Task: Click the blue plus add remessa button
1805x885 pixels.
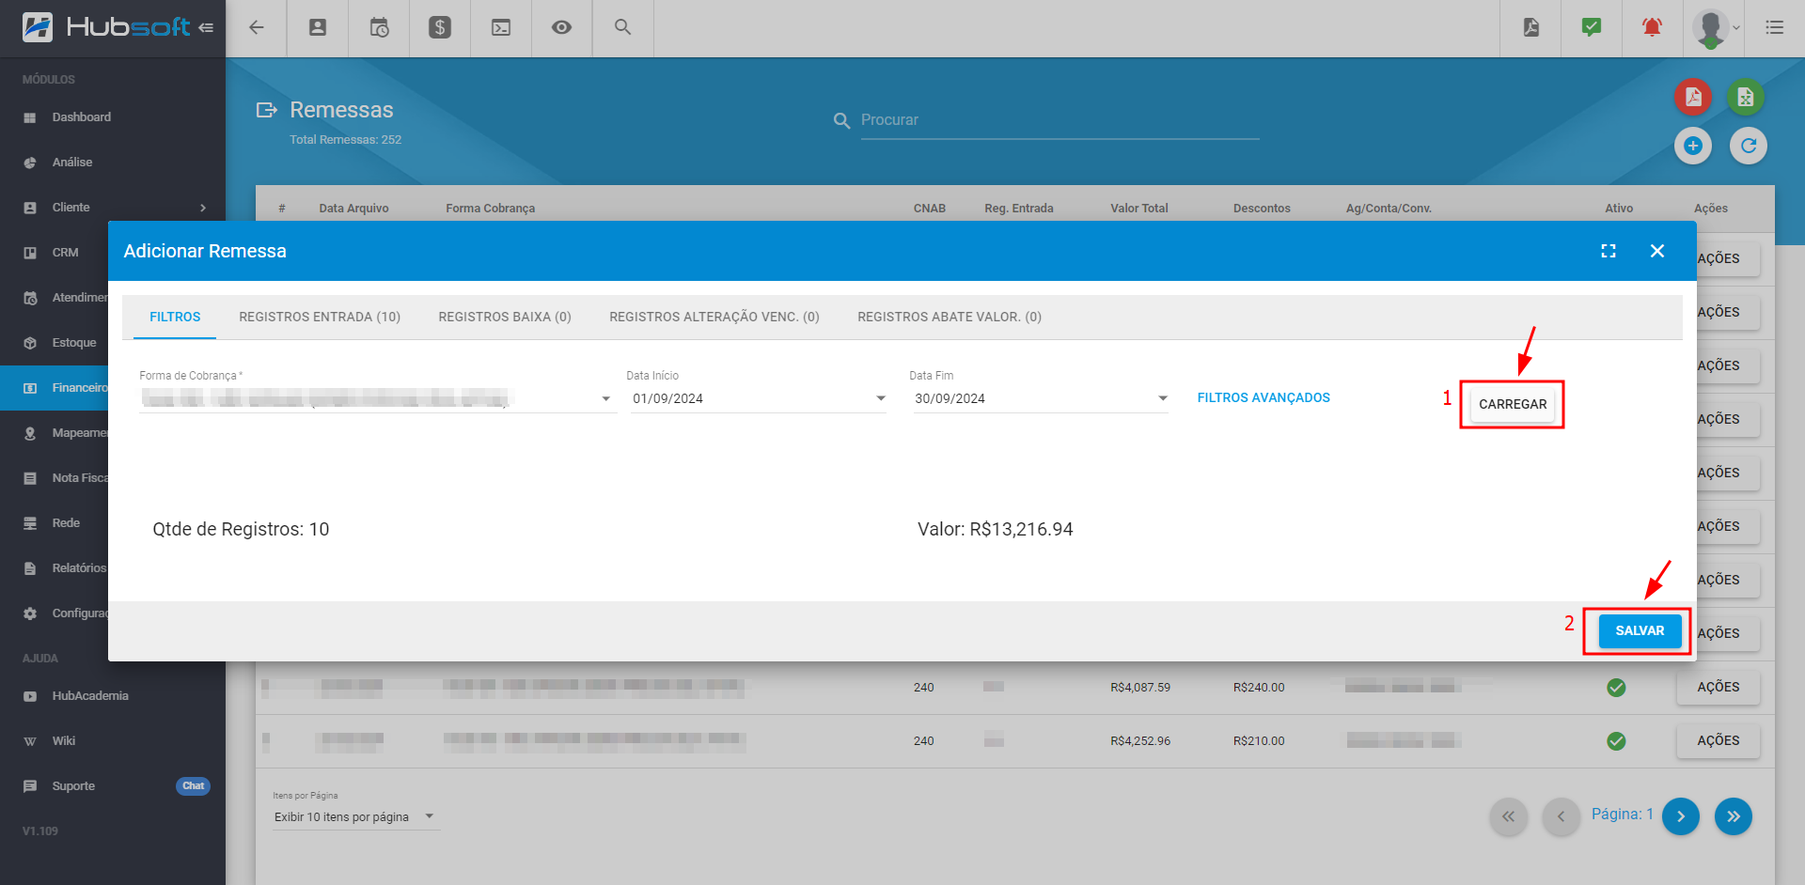Action: pos(1693,146)
